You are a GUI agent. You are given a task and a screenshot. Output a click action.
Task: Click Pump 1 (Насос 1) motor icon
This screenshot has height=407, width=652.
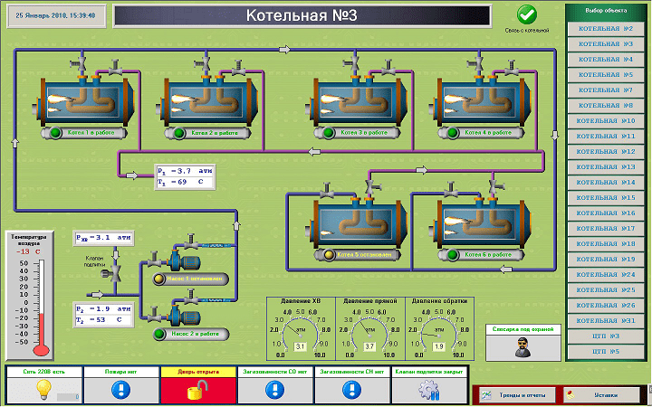(184, 261)
